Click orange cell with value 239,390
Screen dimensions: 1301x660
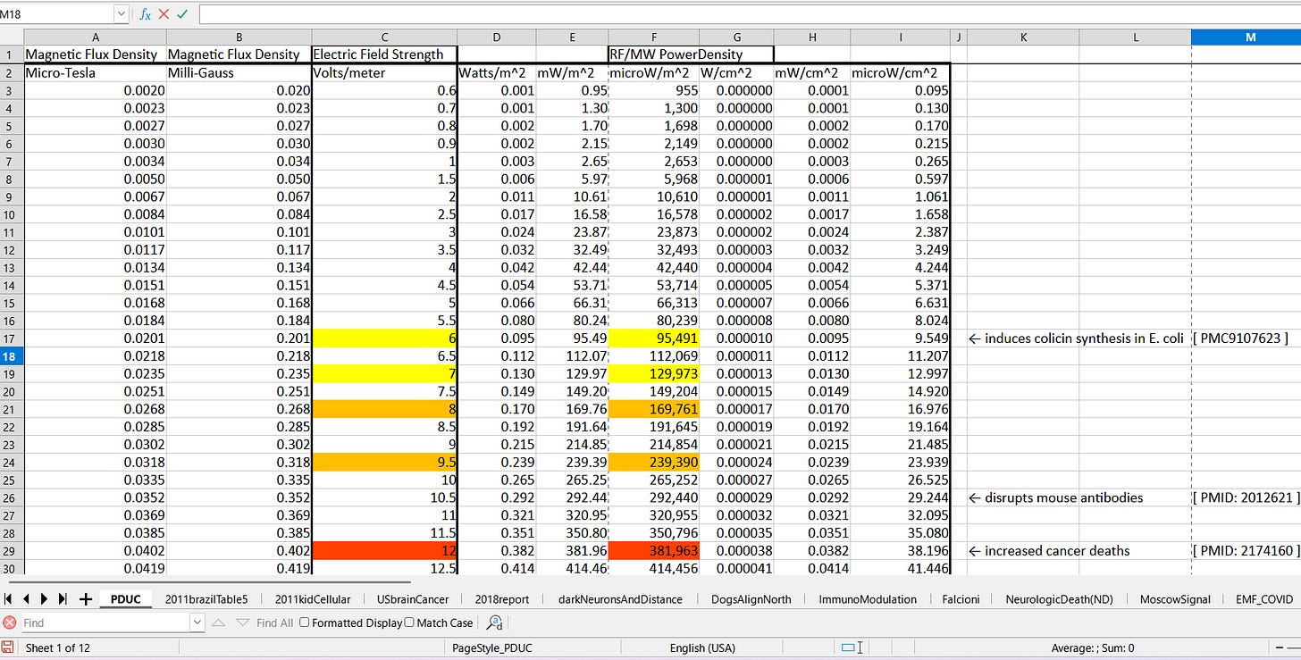pyautogui.click(x=654, y=462)
